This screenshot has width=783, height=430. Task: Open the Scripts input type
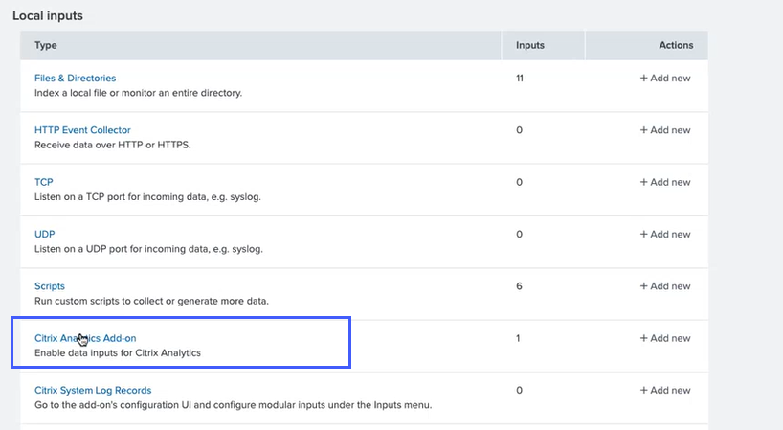(50, 286)
